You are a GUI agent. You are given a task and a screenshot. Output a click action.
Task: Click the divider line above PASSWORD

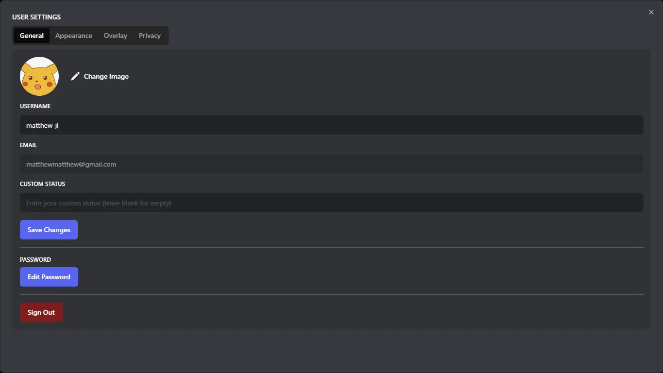coord(331,247)
